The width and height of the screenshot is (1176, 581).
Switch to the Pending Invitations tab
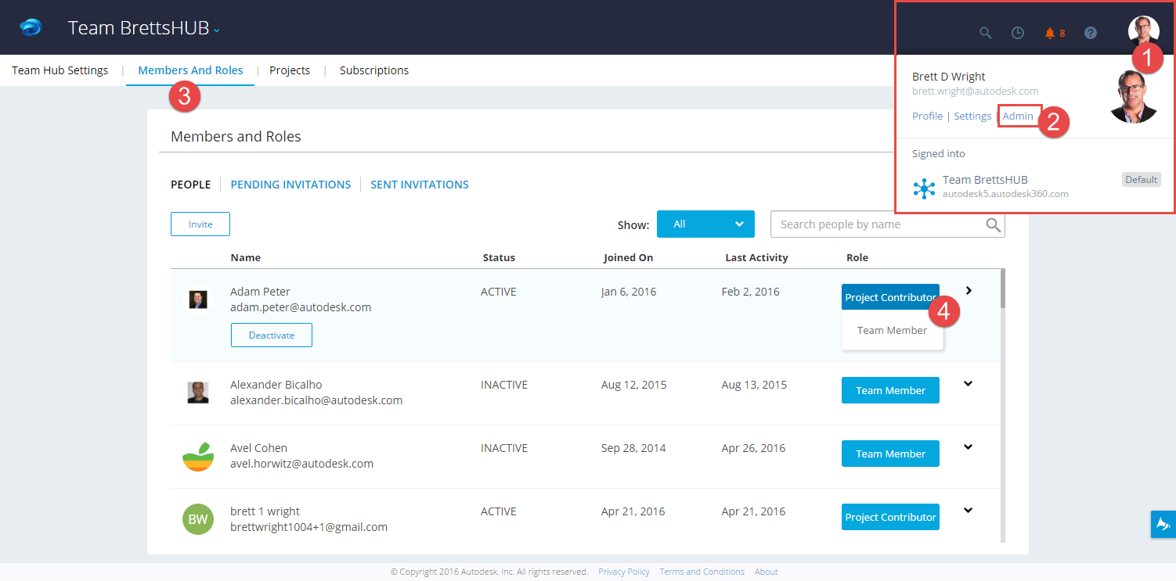(290, 184)
